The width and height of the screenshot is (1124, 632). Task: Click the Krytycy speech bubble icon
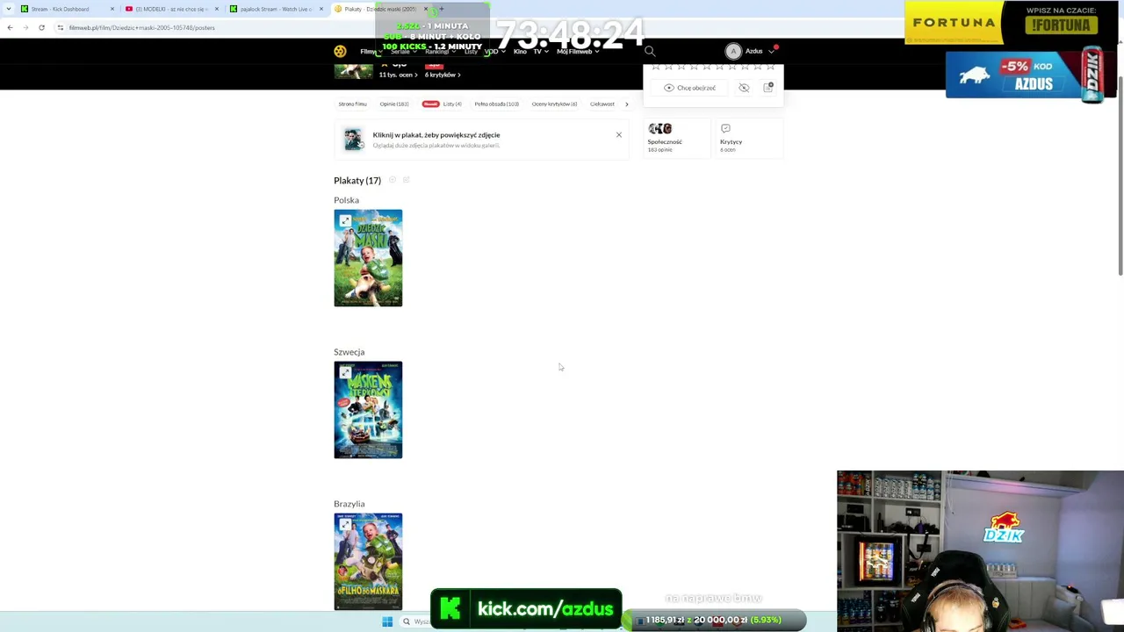tap(725, 129)
